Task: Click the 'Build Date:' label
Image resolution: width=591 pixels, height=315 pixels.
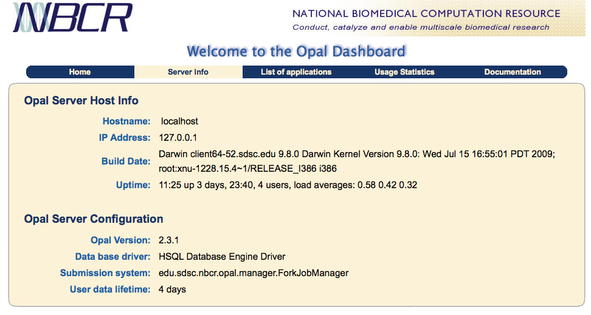Action: click(x=126, y=161)
